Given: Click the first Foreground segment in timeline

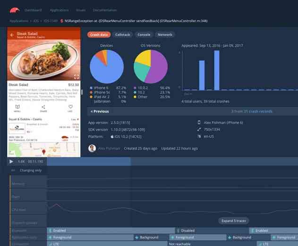Looking at the screenshot, I should click(90, 237).
